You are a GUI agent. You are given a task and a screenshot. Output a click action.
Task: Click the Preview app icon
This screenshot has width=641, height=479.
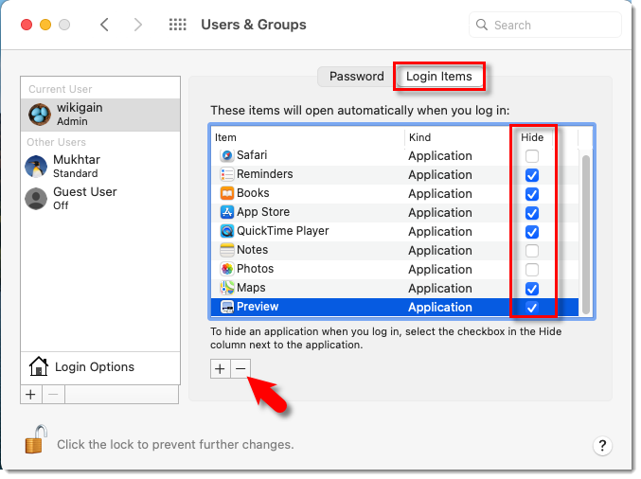(x=227, y=307)
